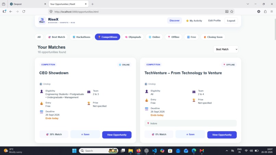
Task: Bookmark this page with the star icon
Action: click(x=231, y=11)
